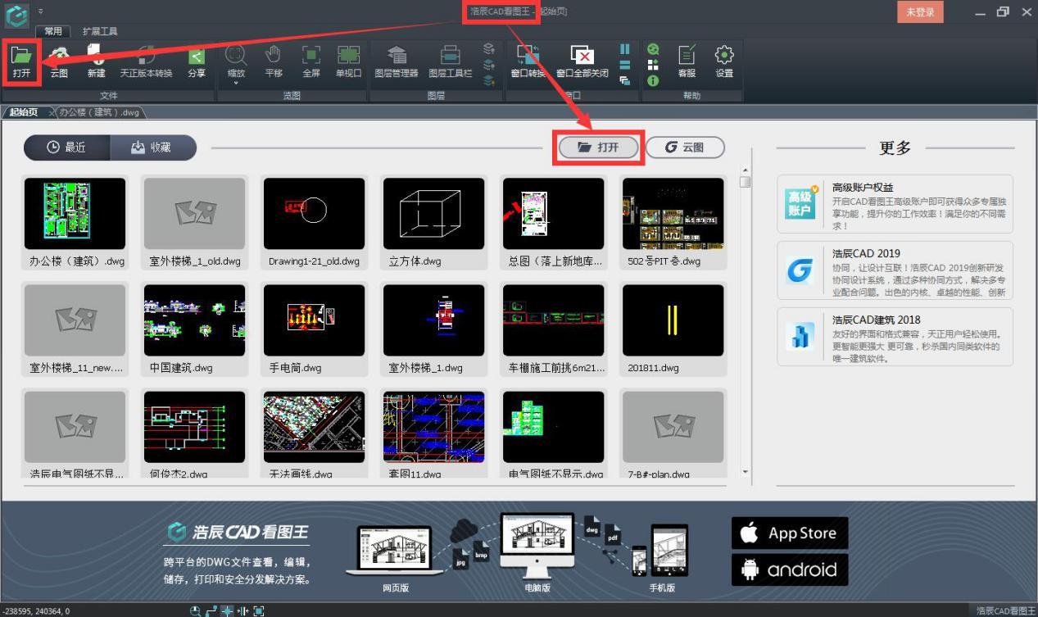Click the App Store download badge

point(789,533)
